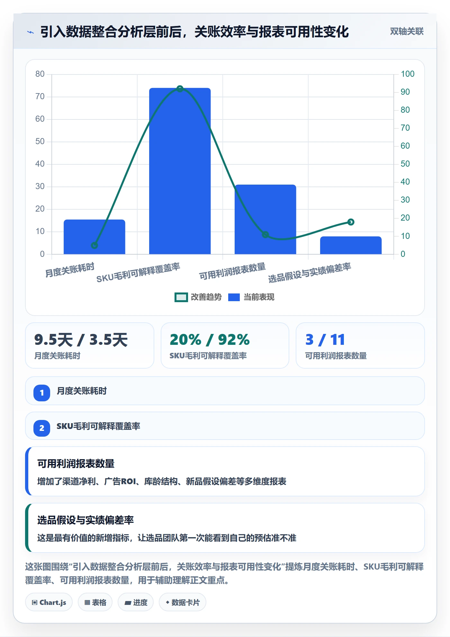The width and height of the screenshot is (450, 637).
Task: Click the 选品假设与实绩偏差率 description card
Action: 225,528
